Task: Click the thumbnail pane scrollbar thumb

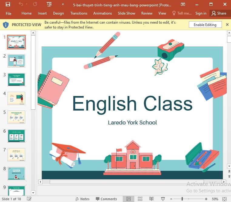Action: click(33, 72)
